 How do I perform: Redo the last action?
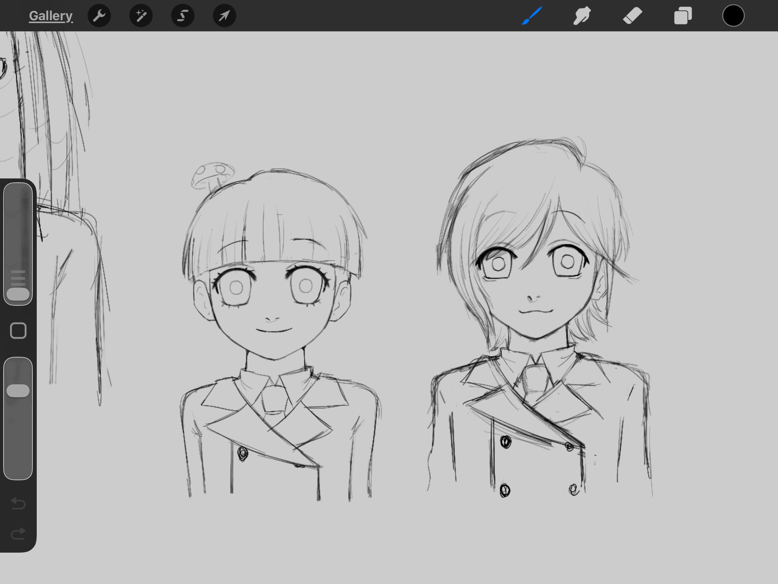[x=18, y=534]
